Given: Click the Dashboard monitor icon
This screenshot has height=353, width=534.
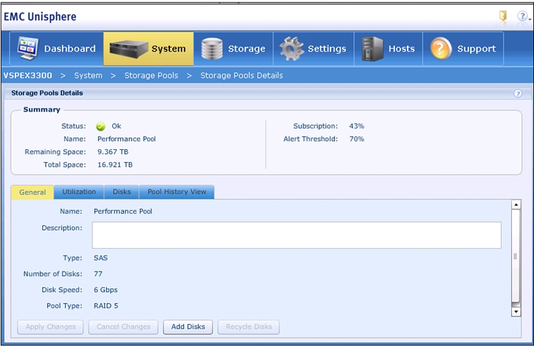Looking at the screenshot, I should 28,48.
